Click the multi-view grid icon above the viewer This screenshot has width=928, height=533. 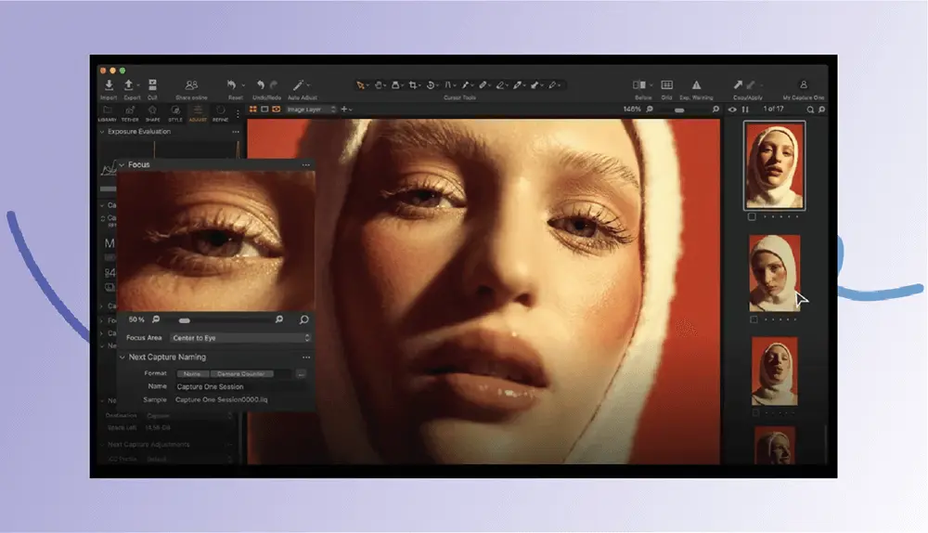coord(253,109)
